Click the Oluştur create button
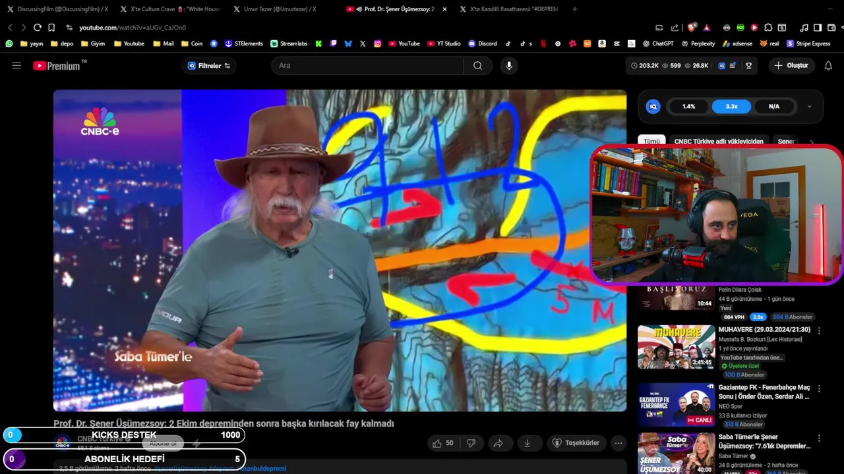Viewport: 844px width, 474px height. (x=791, y=66)
